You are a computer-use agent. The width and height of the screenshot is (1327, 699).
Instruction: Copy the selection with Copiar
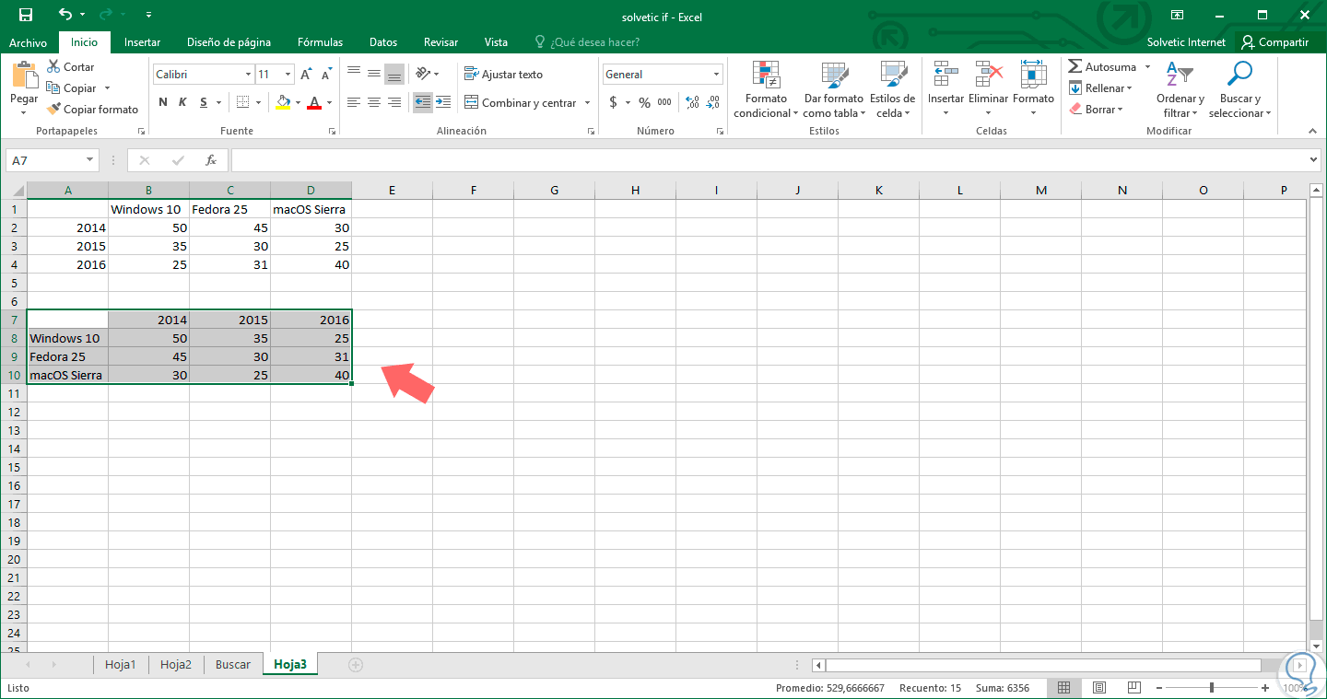[71, 88]
